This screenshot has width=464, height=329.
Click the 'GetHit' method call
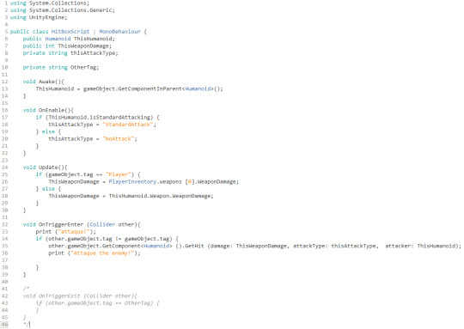pos(195,246)
